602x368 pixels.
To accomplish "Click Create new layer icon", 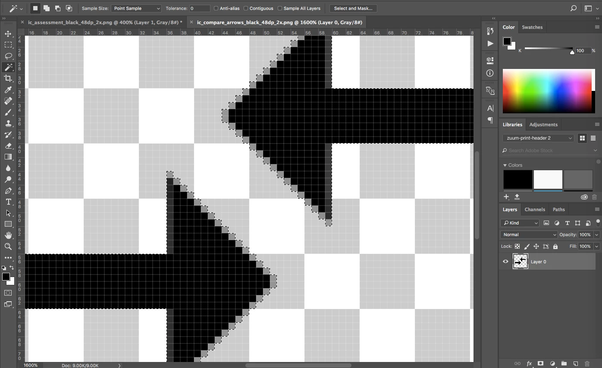I will click(575, 364).
